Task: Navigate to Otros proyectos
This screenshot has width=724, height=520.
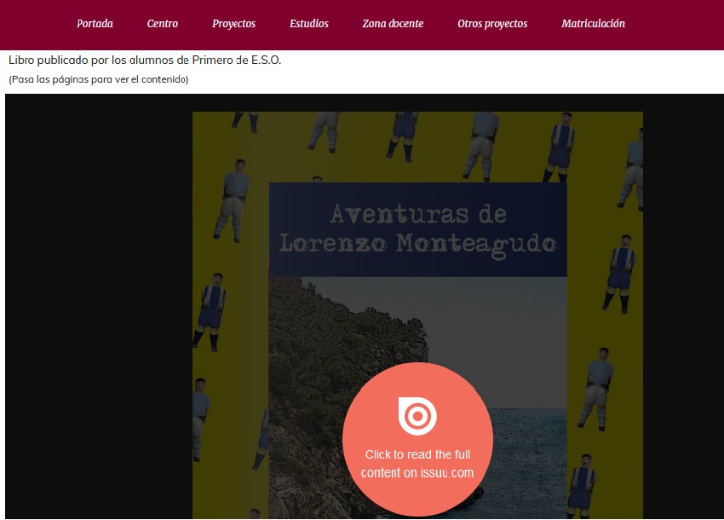Action: [x=492, y=24]
